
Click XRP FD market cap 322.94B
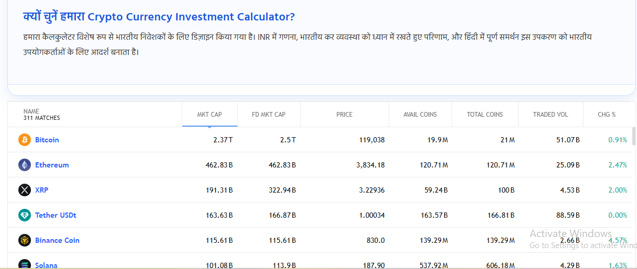click(x=282, y=190)
